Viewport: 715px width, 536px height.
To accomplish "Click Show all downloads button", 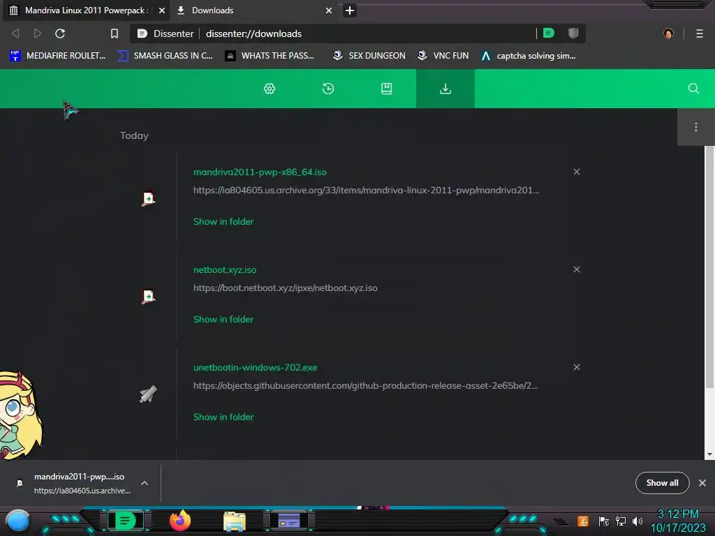I will pyautogui.click(x=662, y=483).
